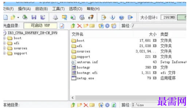Image resolution: width=192 pixels, height=111 pixels.
Task: Click the Mount to virtual drive icon
Action: click(82, 17)
